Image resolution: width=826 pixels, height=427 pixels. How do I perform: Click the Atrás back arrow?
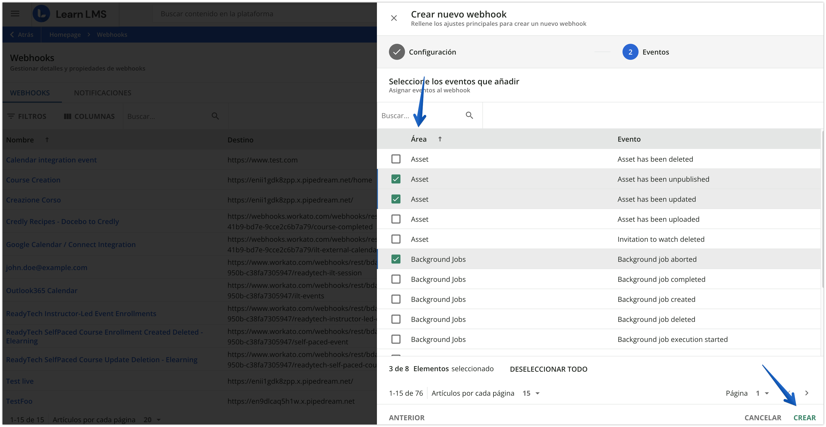click(12, 34)
